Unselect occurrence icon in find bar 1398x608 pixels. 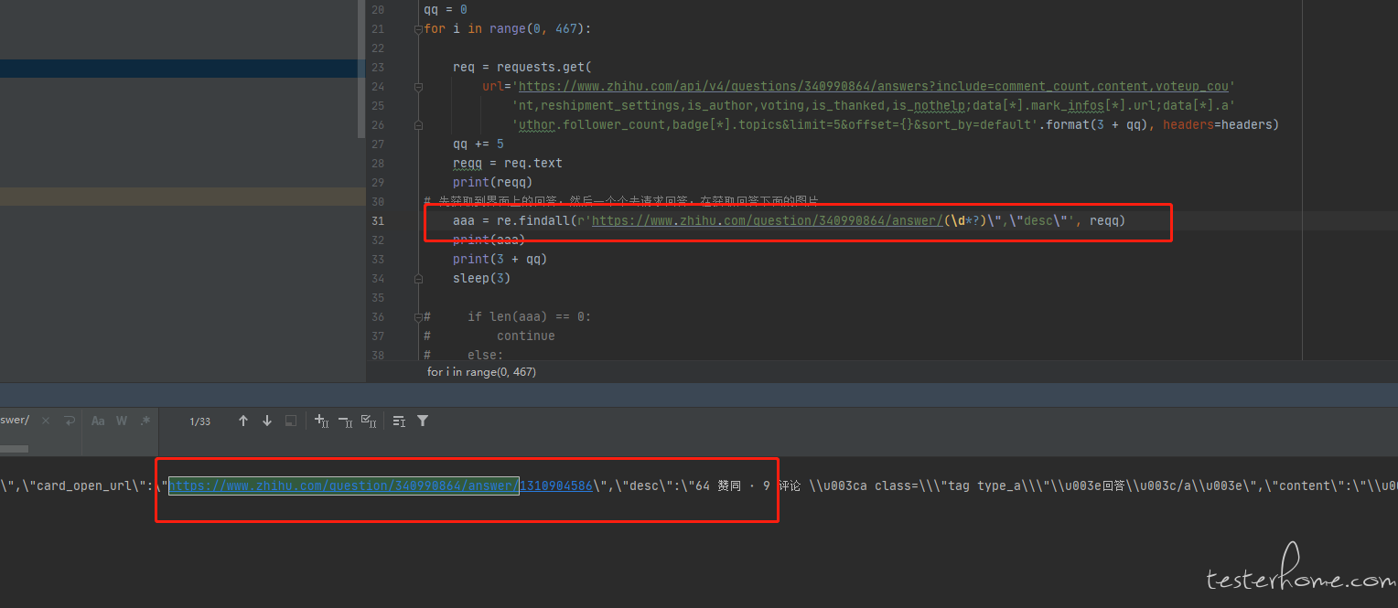click(345, 421)
